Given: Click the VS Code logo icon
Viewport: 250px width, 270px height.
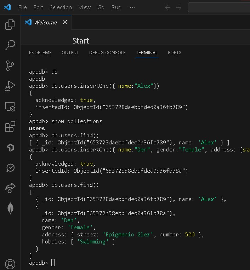Looking at the screenshot, I should (7, 7).
